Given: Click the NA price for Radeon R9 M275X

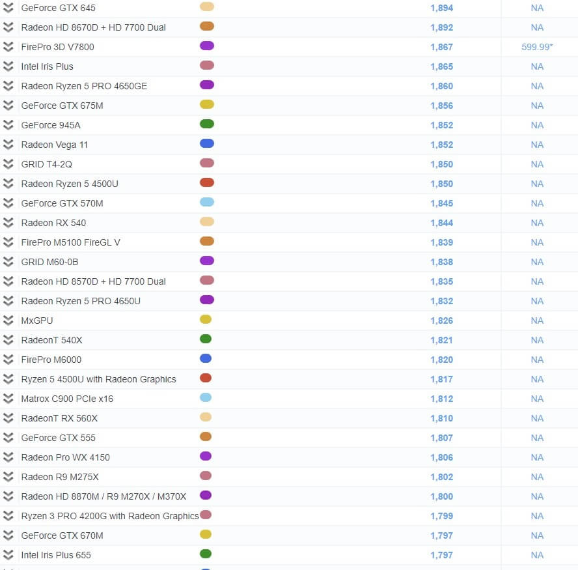Looking at the screenshot, I should 537,477.
